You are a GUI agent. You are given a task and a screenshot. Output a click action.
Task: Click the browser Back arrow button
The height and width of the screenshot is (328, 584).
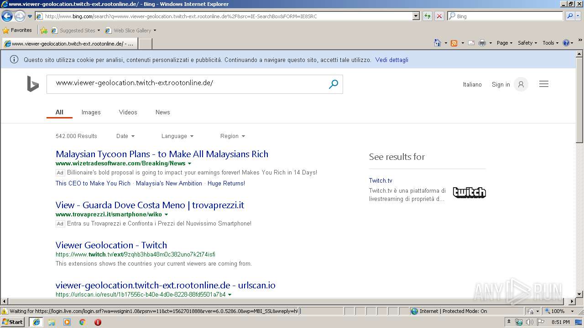click(x=7, y=16)
